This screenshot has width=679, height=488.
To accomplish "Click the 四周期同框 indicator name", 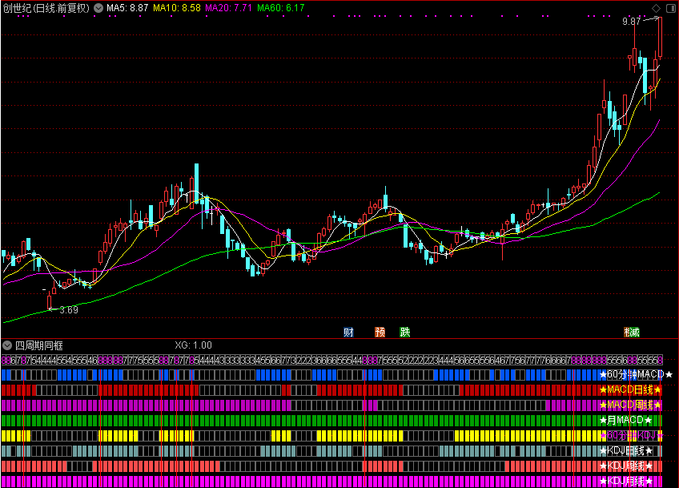I will [38, 345].
